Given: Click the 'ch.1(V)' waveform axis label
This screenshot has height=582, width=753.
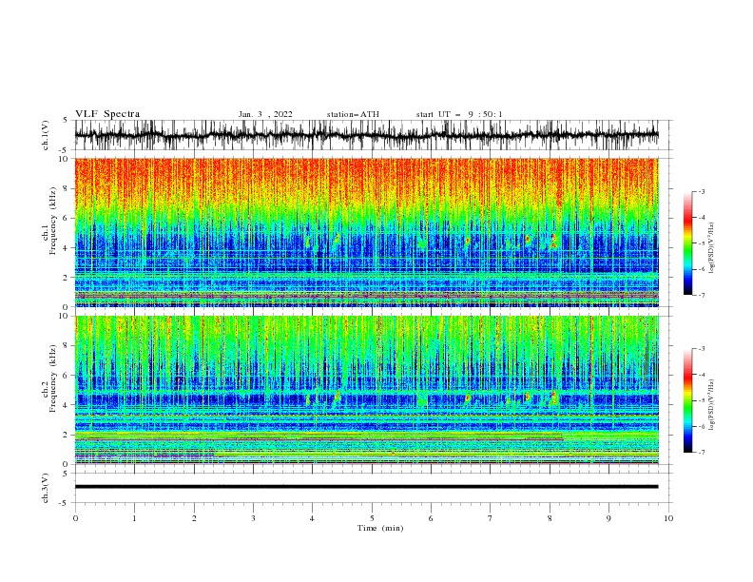Looking at the screenshot, I should (45, 135).
